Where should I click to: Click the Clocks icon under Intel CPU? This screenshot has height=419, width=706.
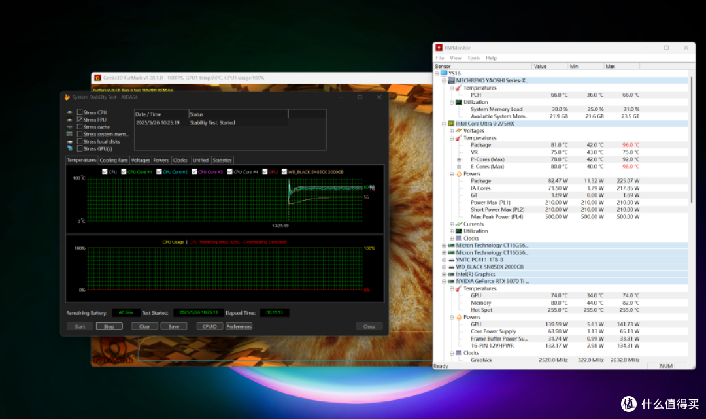(459, 238)
